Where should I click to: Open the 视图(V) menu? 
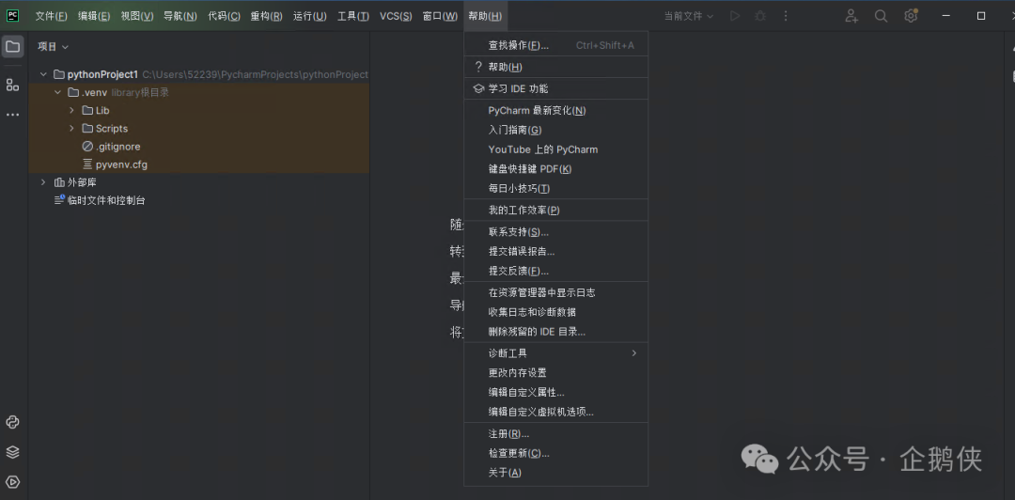[x=137, y=16]
